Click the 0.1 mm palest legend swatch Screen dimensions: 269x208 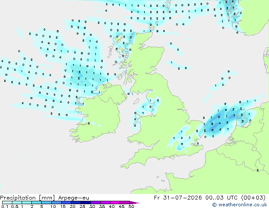[x=7, y=202]
